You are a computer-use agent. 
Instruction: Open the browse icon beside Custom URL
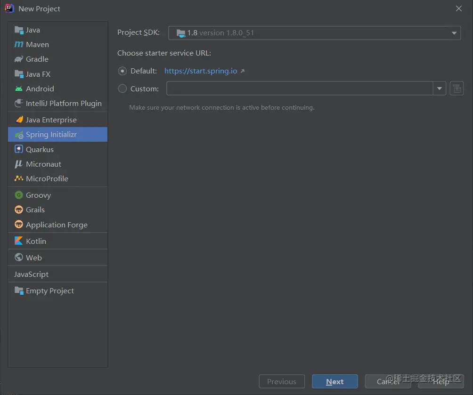(x=456, y=88)
